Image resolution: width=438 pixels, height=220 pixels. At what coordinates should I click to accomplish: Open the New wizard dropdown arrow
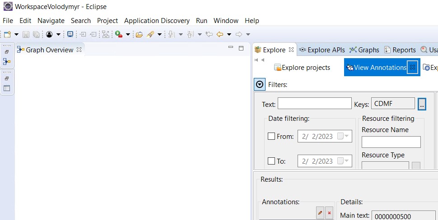16,35
